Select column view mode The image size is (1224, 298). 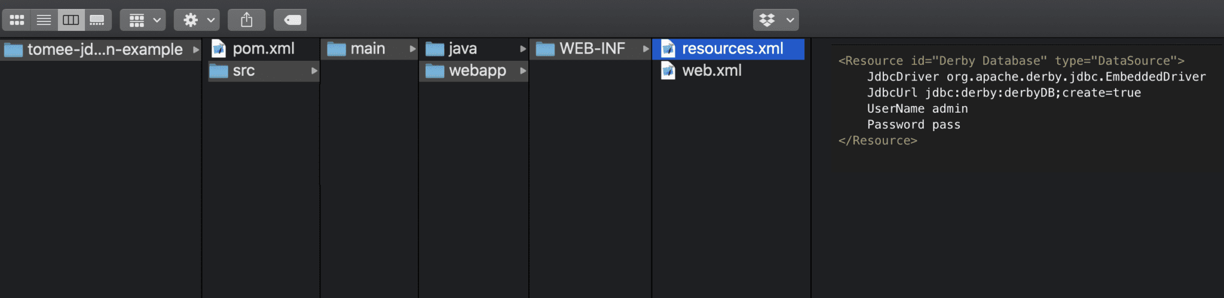pos(71,20)
